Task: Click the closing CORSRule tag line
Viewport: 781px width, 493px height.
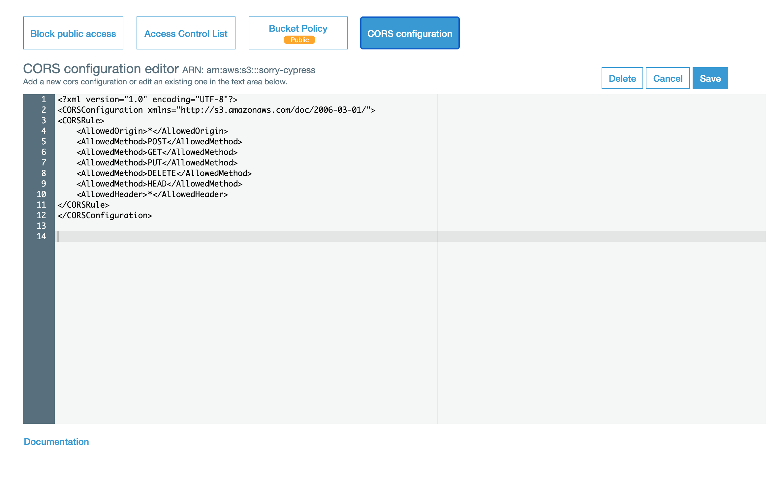Action: (x=82, y=205)
